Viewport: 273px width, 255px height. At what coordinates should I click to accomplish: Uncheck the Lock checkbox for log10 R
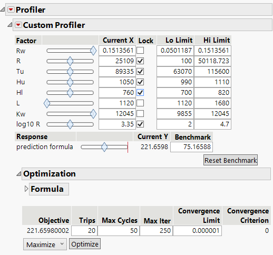point(140,124)
